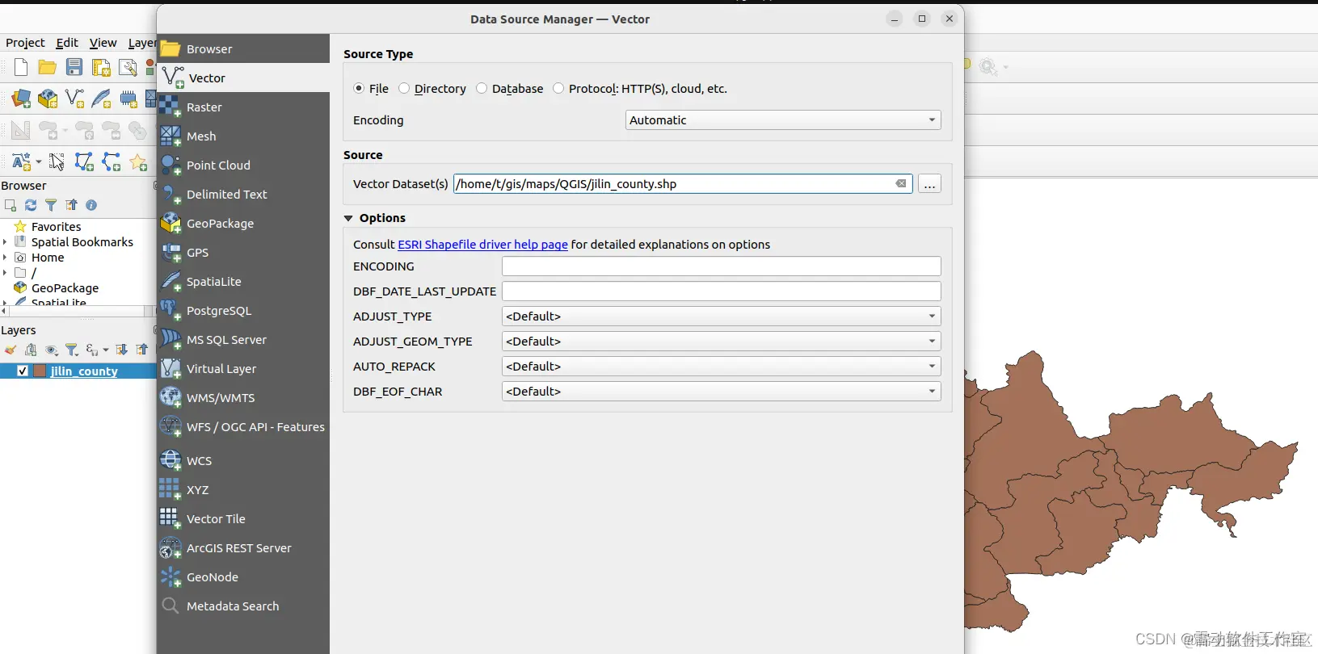
Task: Switch to the Browser tab in sidebar
Action: [243, 49]
